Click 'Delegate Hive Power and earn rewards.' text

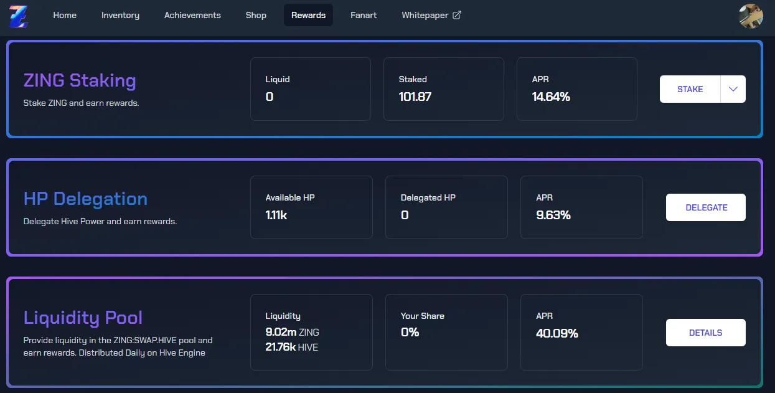100,221
